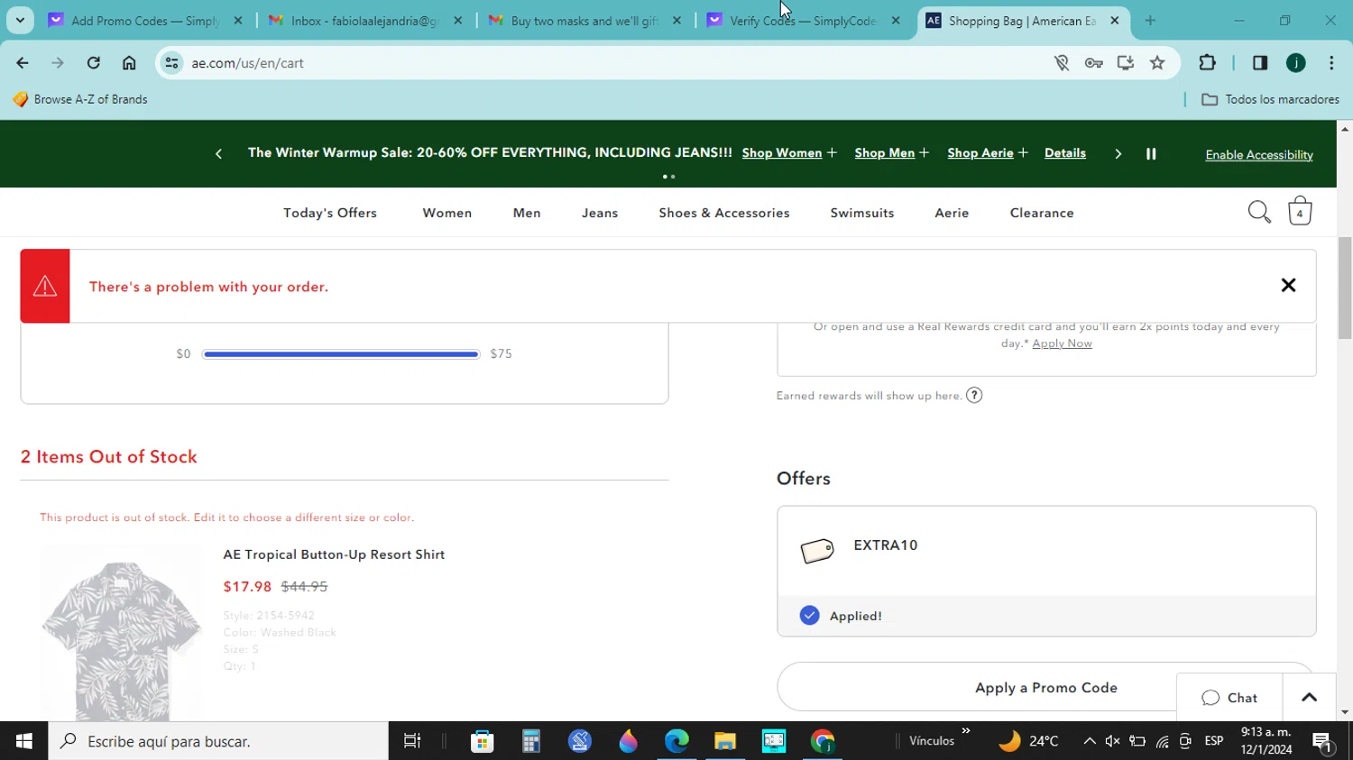
Task: Bookmark this page with the star icon
Action: coord(1157,63)
